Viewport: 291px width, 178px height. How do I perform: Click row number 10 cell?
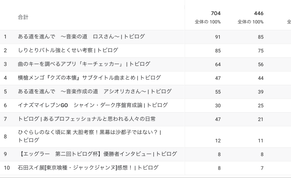pyautogui.click(x=7, y=168)
